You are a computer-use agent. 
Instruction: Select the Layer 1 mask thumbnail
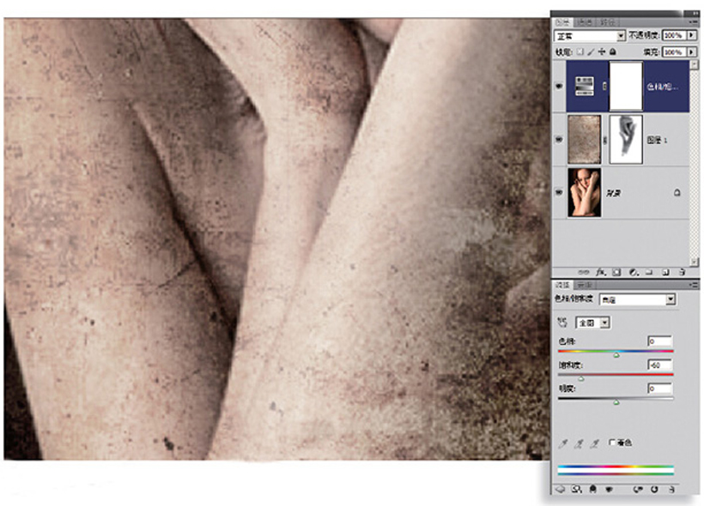point(626,140)
